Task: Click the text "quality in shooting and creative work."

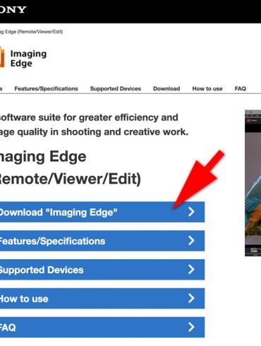Action: [103, 132]
